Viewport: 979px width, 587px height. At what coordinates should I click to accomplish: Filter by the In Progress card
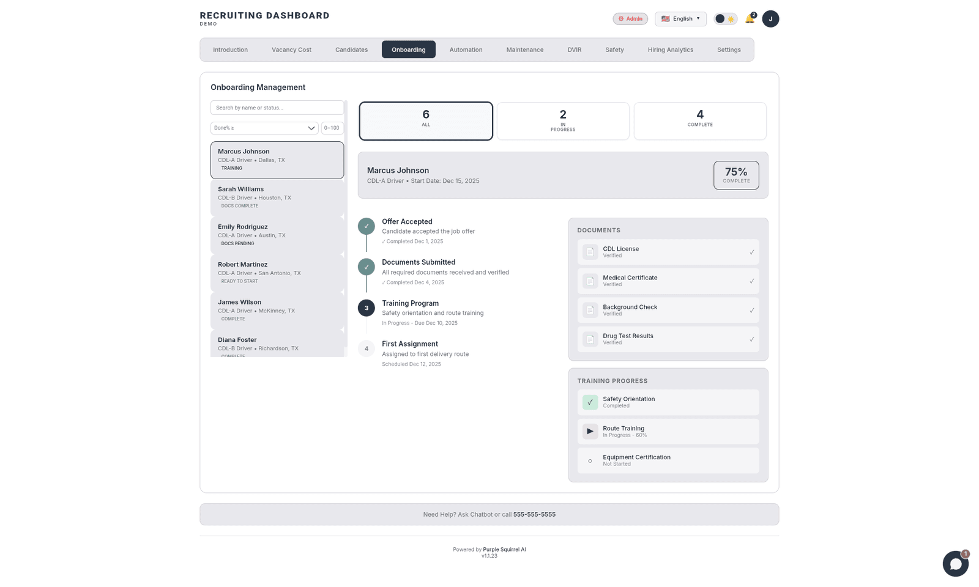pos(562,120)
